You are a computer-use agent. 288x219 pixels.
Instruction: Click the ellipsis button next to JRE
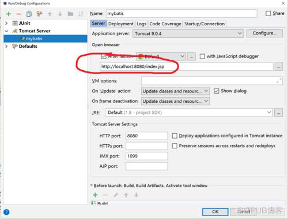pos(278,113)
